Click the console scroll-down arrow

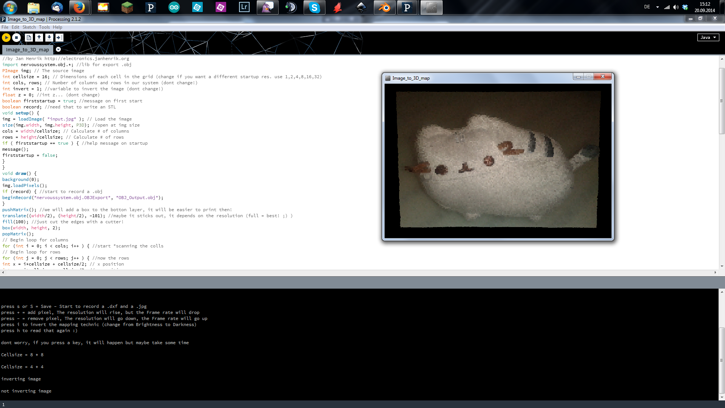722,397
